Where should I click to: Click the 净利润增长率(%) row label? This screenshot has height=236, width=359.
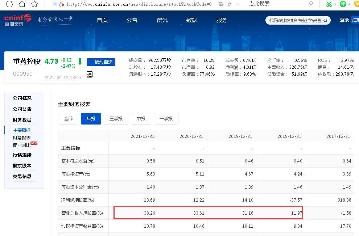[78, 200]
